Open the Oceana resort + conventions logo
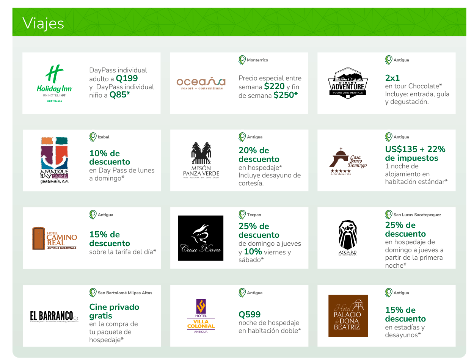Image resolution: width=474 pixels, height=364 pixels. pyautogui.click(x=201, y=83)
